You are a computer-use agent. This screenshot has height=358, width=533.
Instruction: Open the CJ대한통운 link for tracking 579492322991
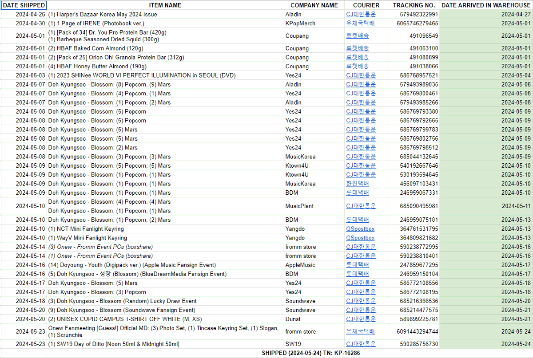(361, 14)
